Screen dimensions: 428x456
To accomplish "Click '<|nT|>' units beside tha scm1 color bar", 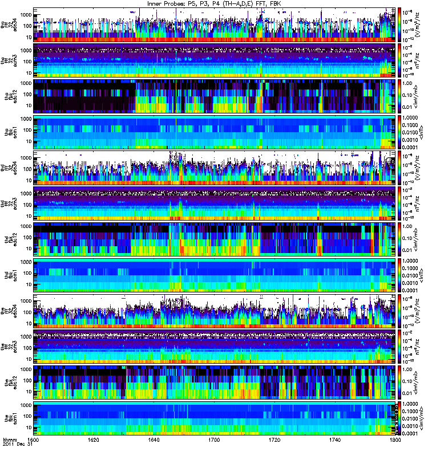I will 421,132.
